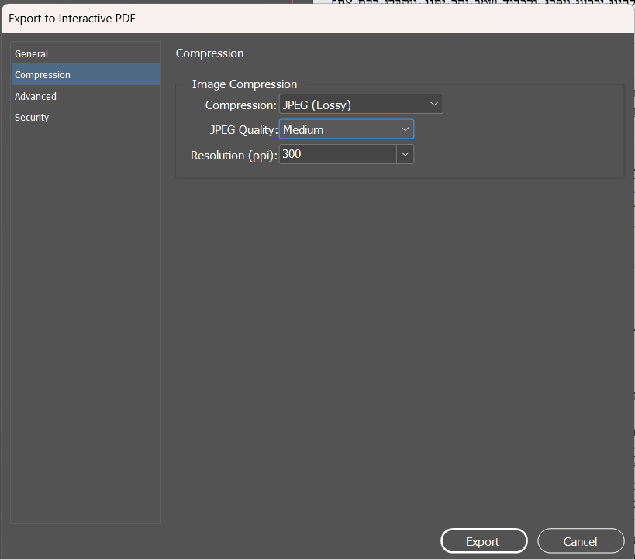
Task: Switch to the Advanced section
Action: (86, 96)
